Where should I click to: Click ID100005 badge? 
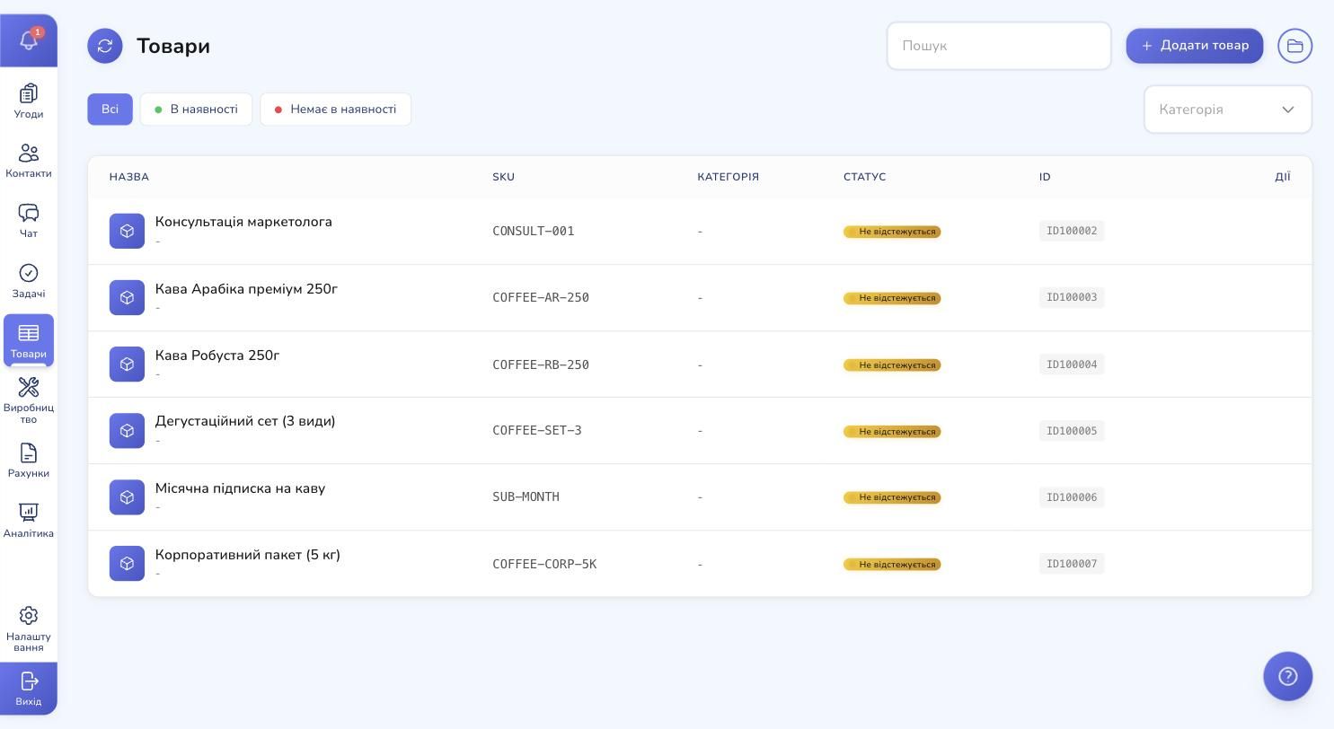click(x=1072, y=430)
